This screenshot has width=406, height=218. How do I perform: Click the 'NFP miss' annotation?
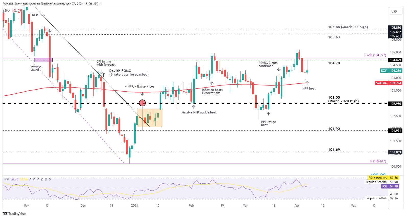pos(39,15)
